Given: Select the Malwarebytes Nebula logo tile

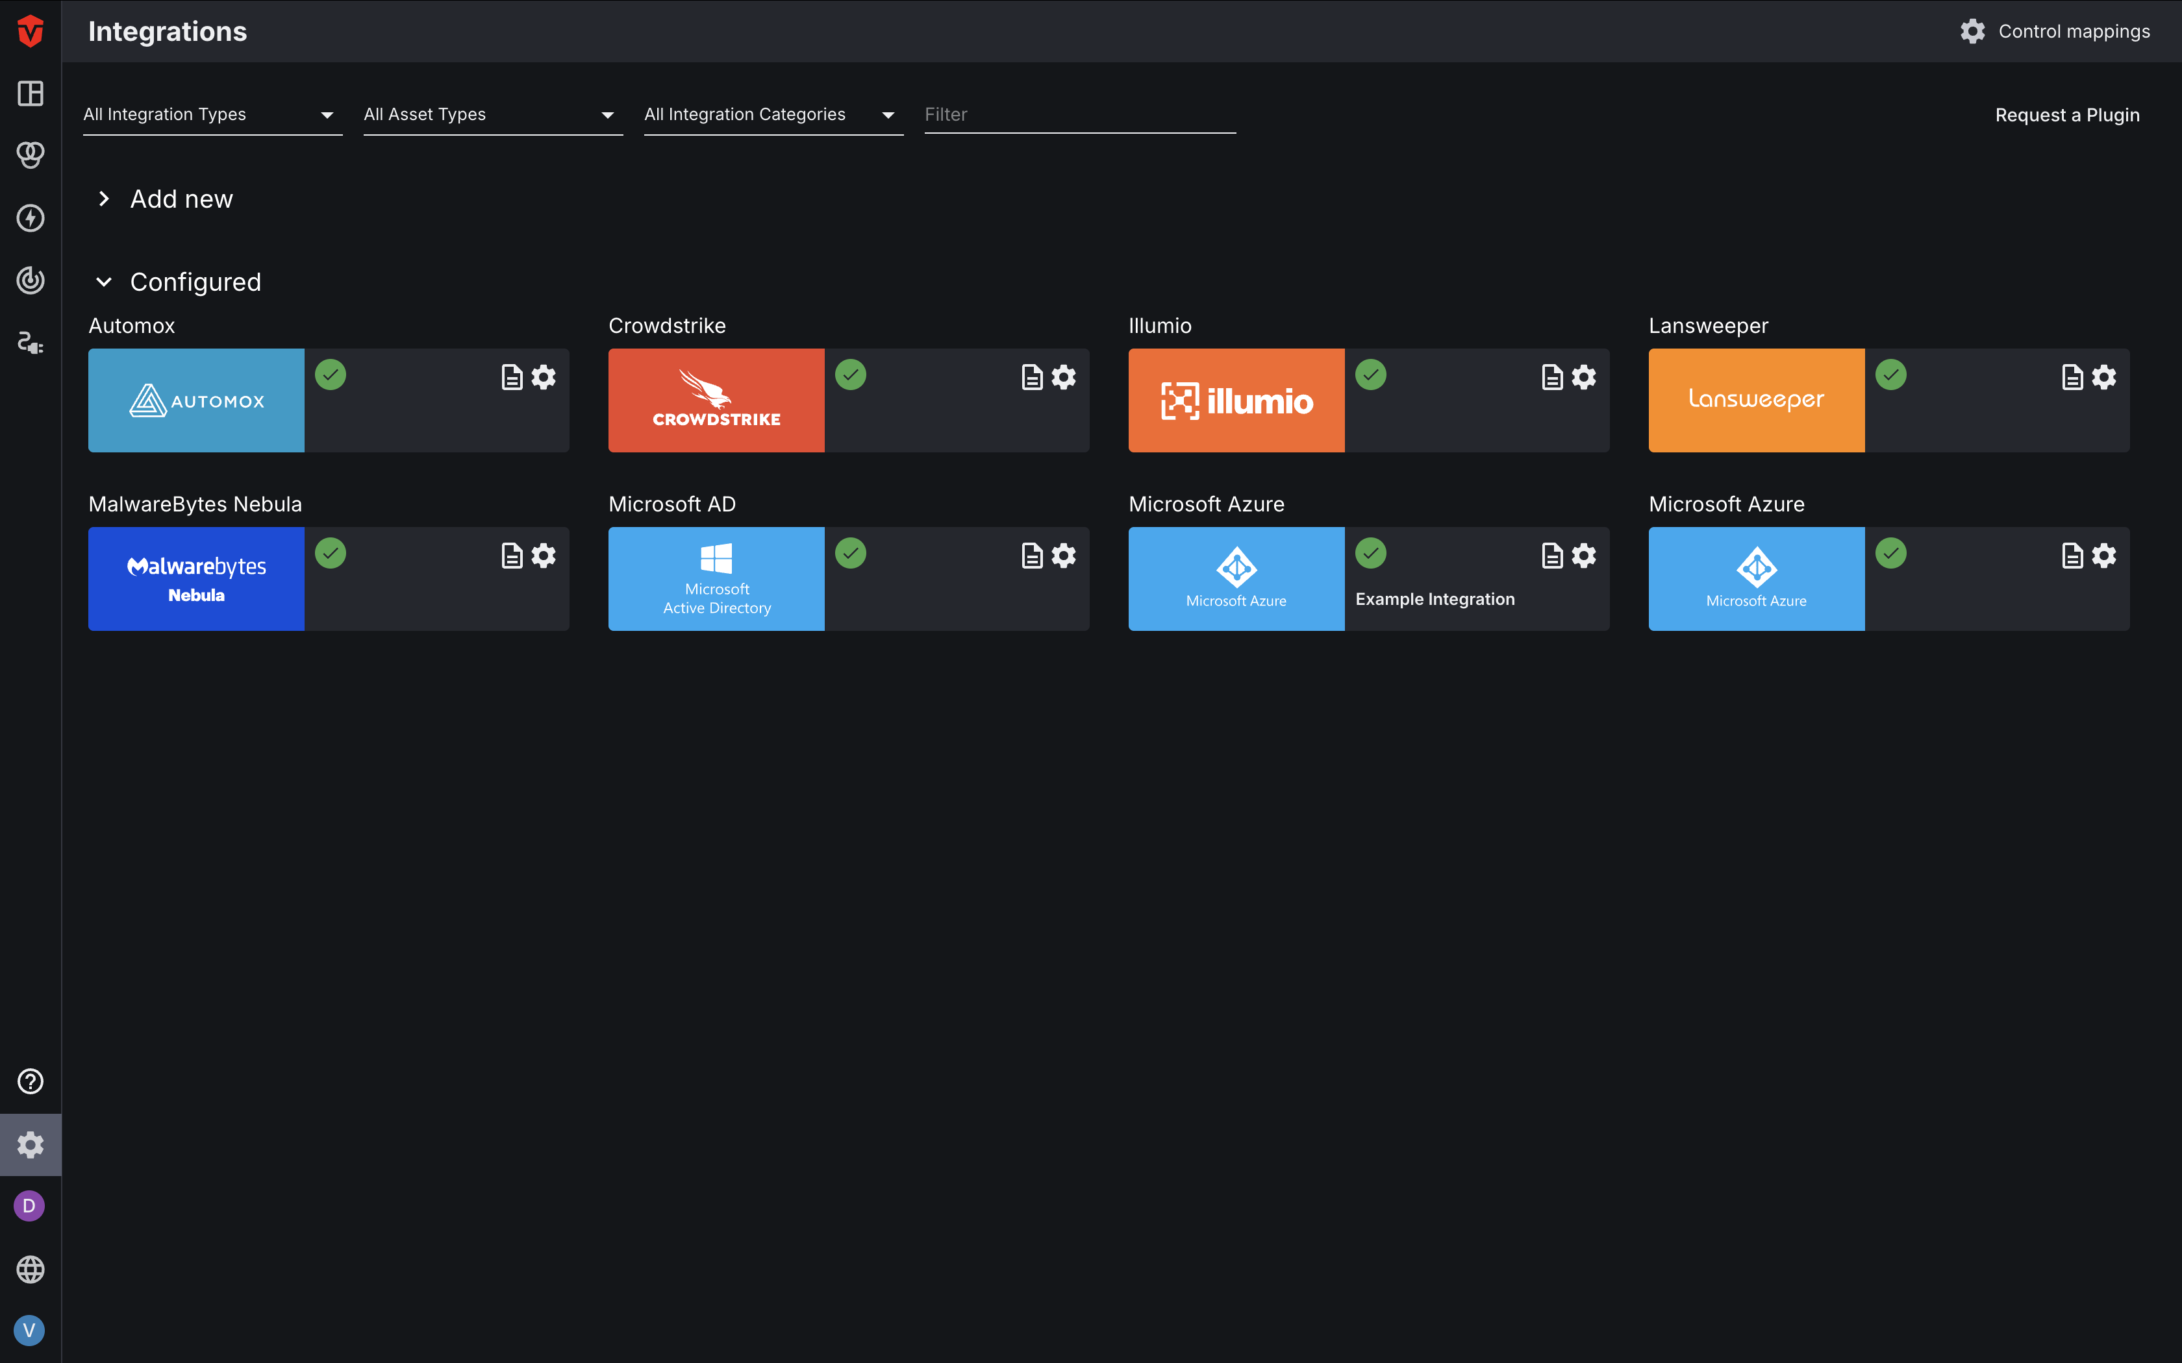Looking at the screenshot, I should pyautogui.click(x=197, y=579).
